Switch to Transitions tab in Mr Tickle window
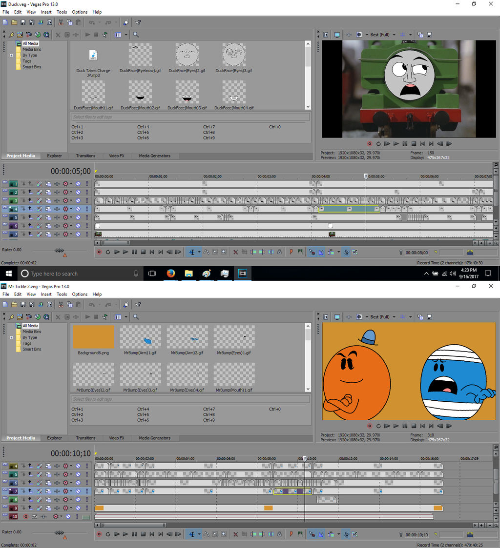The width and height of the screenshot is (500, 548). click(x=85, y=438)
